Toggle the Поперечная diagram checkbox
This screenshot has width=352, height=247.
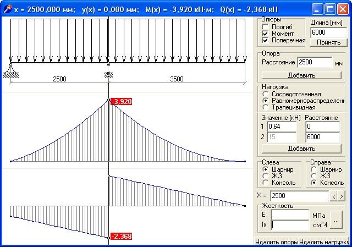tap(266, 40)
